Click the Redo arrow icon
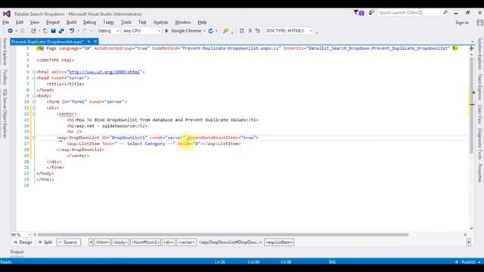 click(x=84, y=31)
